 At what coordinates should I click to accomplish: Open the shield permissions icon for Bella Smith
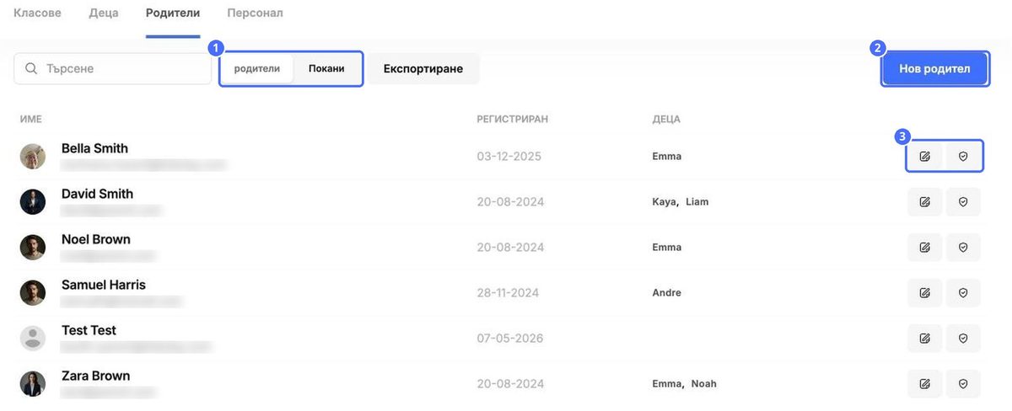click(x=963, y=157)
